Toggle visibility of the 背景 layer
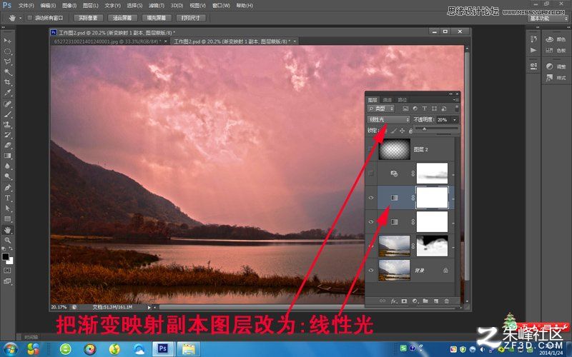572x357 pixels. [x=371, y=271]
